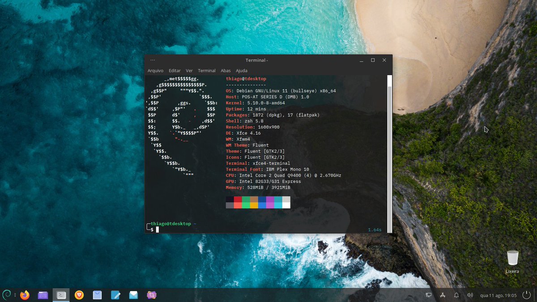The width and height of the screenshot is (537, 302).
Task: Open Brave browser from the taskbar
Action: coord(79,295)
